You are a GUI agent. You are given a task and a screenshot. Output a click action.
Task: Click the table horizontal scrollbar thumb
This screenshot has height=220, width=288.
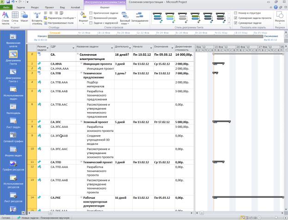pos(50,213)
